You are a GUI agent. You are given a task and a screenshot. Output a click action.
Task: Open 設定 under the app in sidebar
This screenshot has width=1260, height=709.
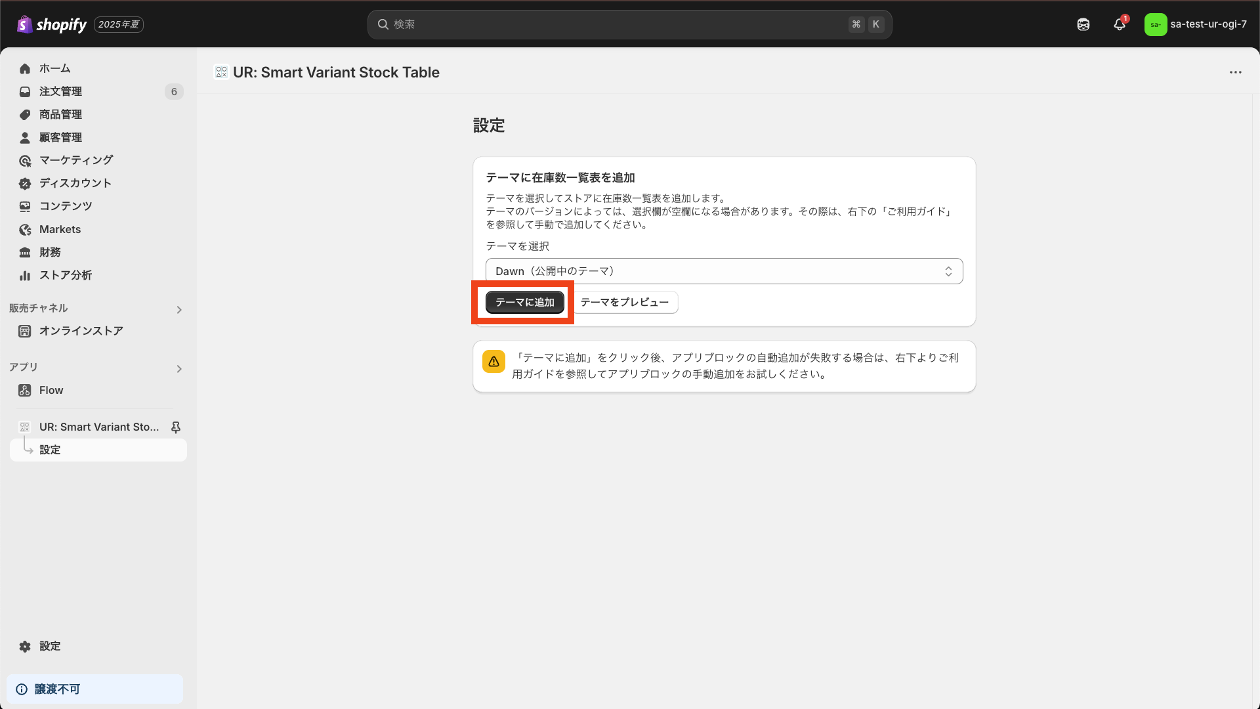click(x=51, y=450)
